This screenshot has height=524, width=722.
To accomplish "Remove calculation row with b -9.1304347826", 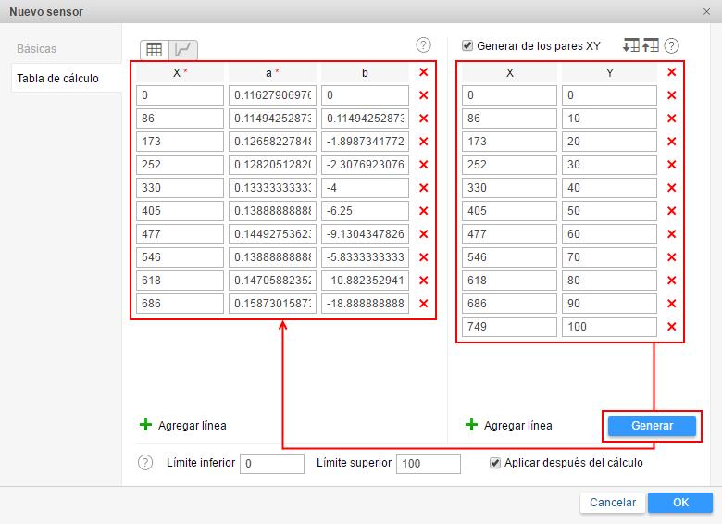I will [424, 234].
